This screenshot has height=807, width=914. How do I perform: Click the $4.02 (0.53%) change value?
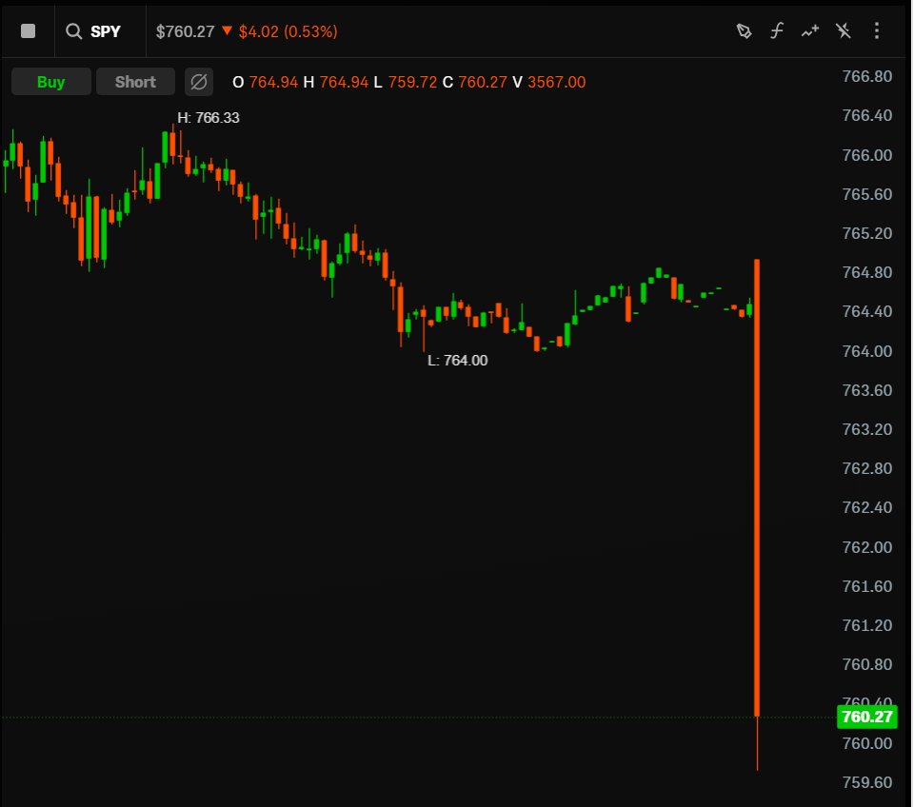pos(288,31)
